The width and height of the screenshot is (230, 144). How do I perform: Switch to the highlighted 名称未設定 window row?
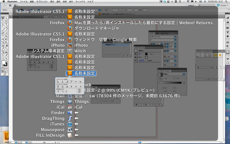81,73
